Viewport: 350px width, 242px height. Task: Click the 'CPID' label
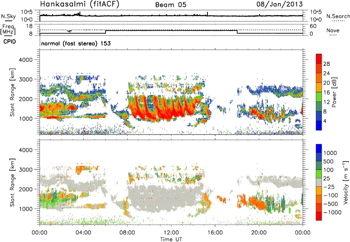[10, 41]
